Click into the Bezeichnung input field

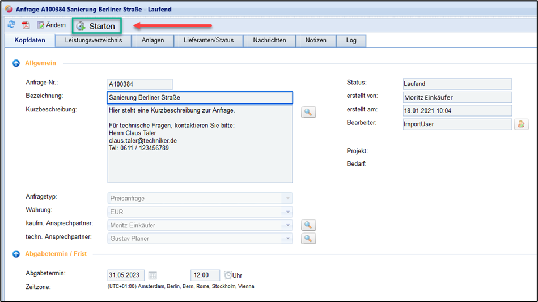click(199, 97)
